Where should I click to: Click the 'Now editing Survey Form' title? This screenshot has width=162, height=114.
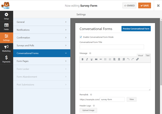(x=81, y=6)
